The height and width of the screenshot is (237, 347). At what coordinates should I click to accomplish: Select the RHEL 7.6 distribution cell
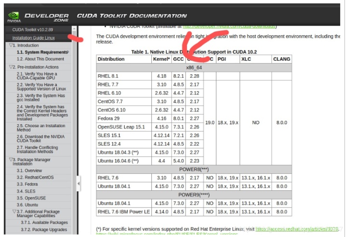coord(124,178)
